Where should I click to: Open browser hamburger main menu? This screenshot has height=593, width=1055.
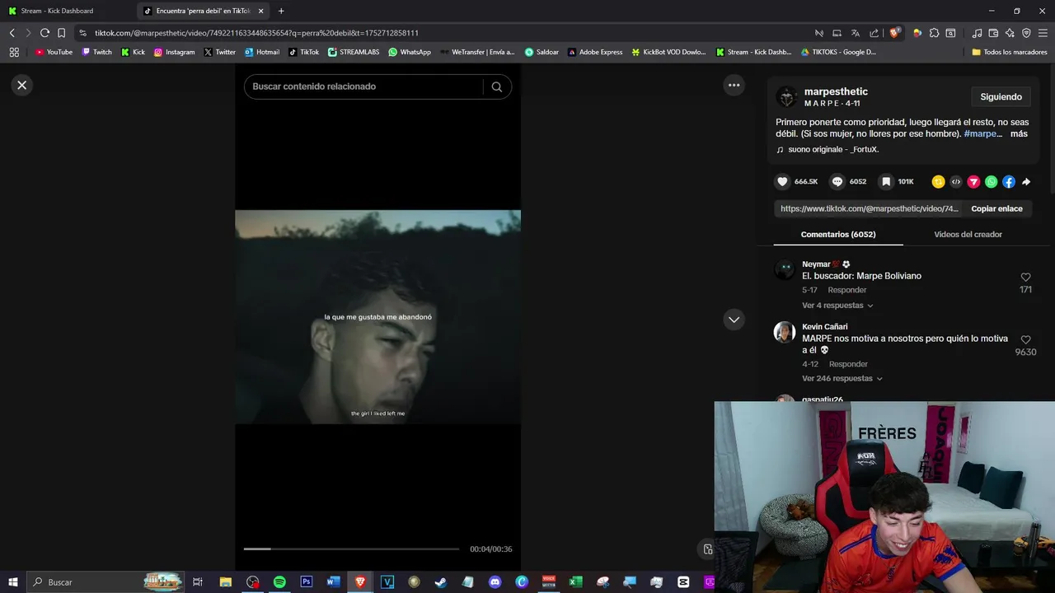[x=1043, y=33]
